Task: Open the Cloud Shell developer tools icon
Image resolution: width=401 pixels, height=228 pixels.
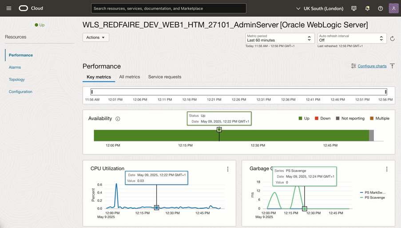Action: point(354,8)
